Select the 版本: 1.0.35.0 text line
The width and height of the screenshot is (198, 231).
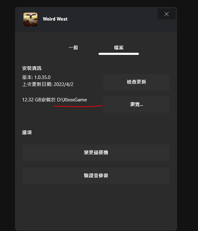pyautogui.click(x=36, y=77)
